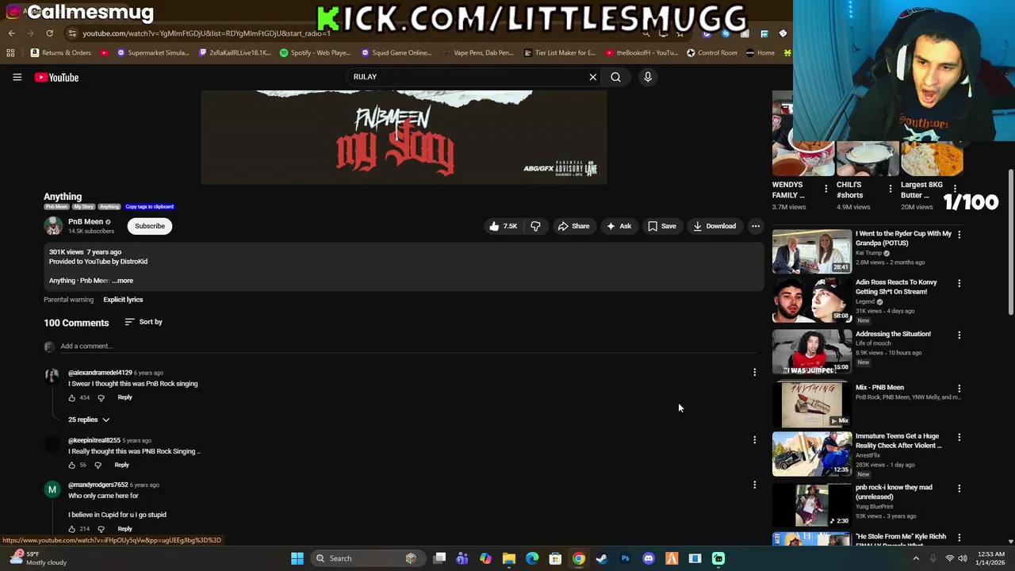This screenshot has height=571, width=1015.
Task: Open options menu for alexandramedel4129 comment
Action: [754, 372]
